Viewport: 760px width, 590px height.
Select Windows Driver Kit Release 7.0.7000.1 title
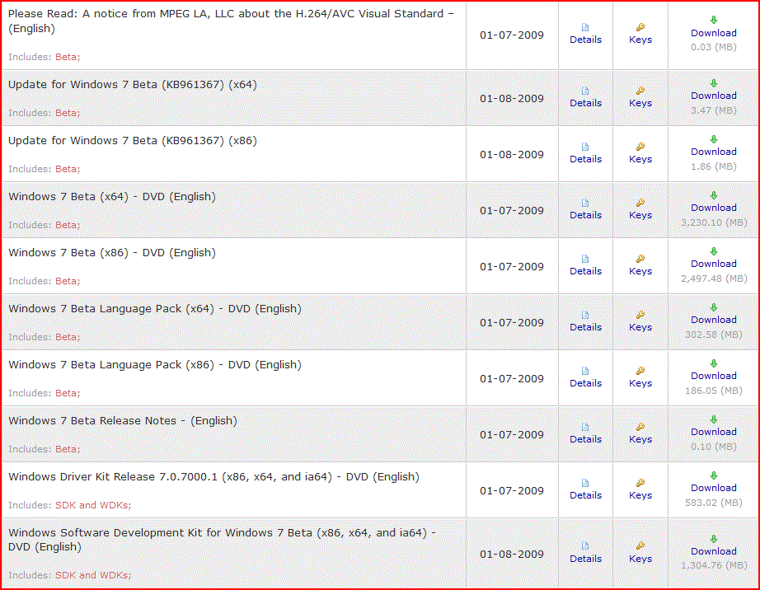[x=213, y=477]
